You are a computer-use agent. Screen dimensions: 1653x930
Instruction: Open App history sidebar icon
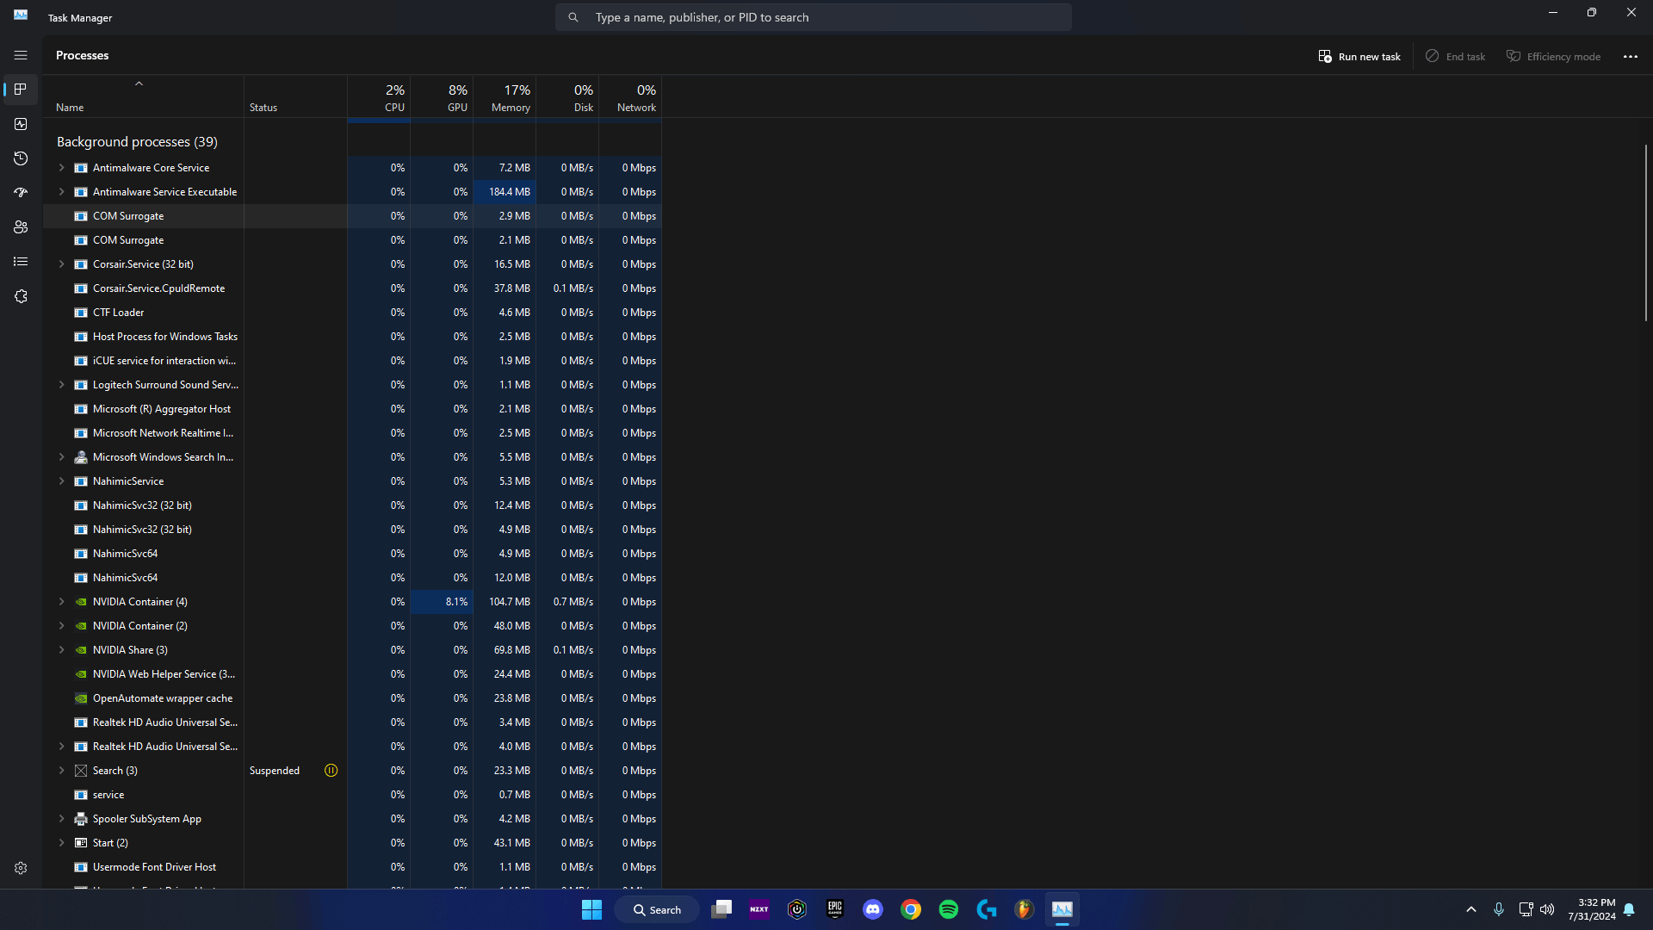[x=21, y=158]
